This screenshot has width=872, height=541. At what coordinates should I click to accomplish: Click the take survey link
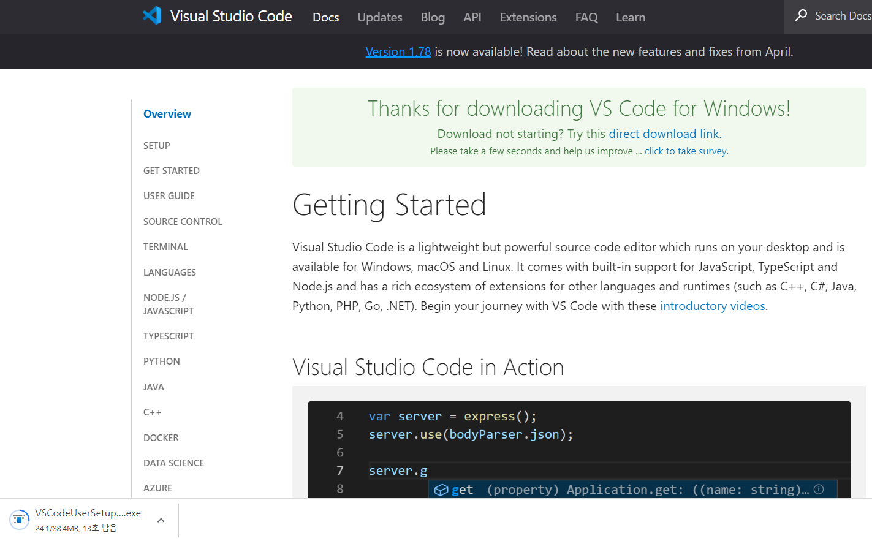pos(686,151)
